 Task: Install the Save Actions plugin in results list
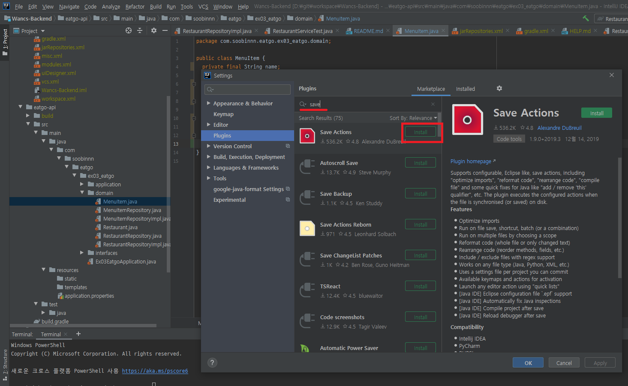point(420,132)
